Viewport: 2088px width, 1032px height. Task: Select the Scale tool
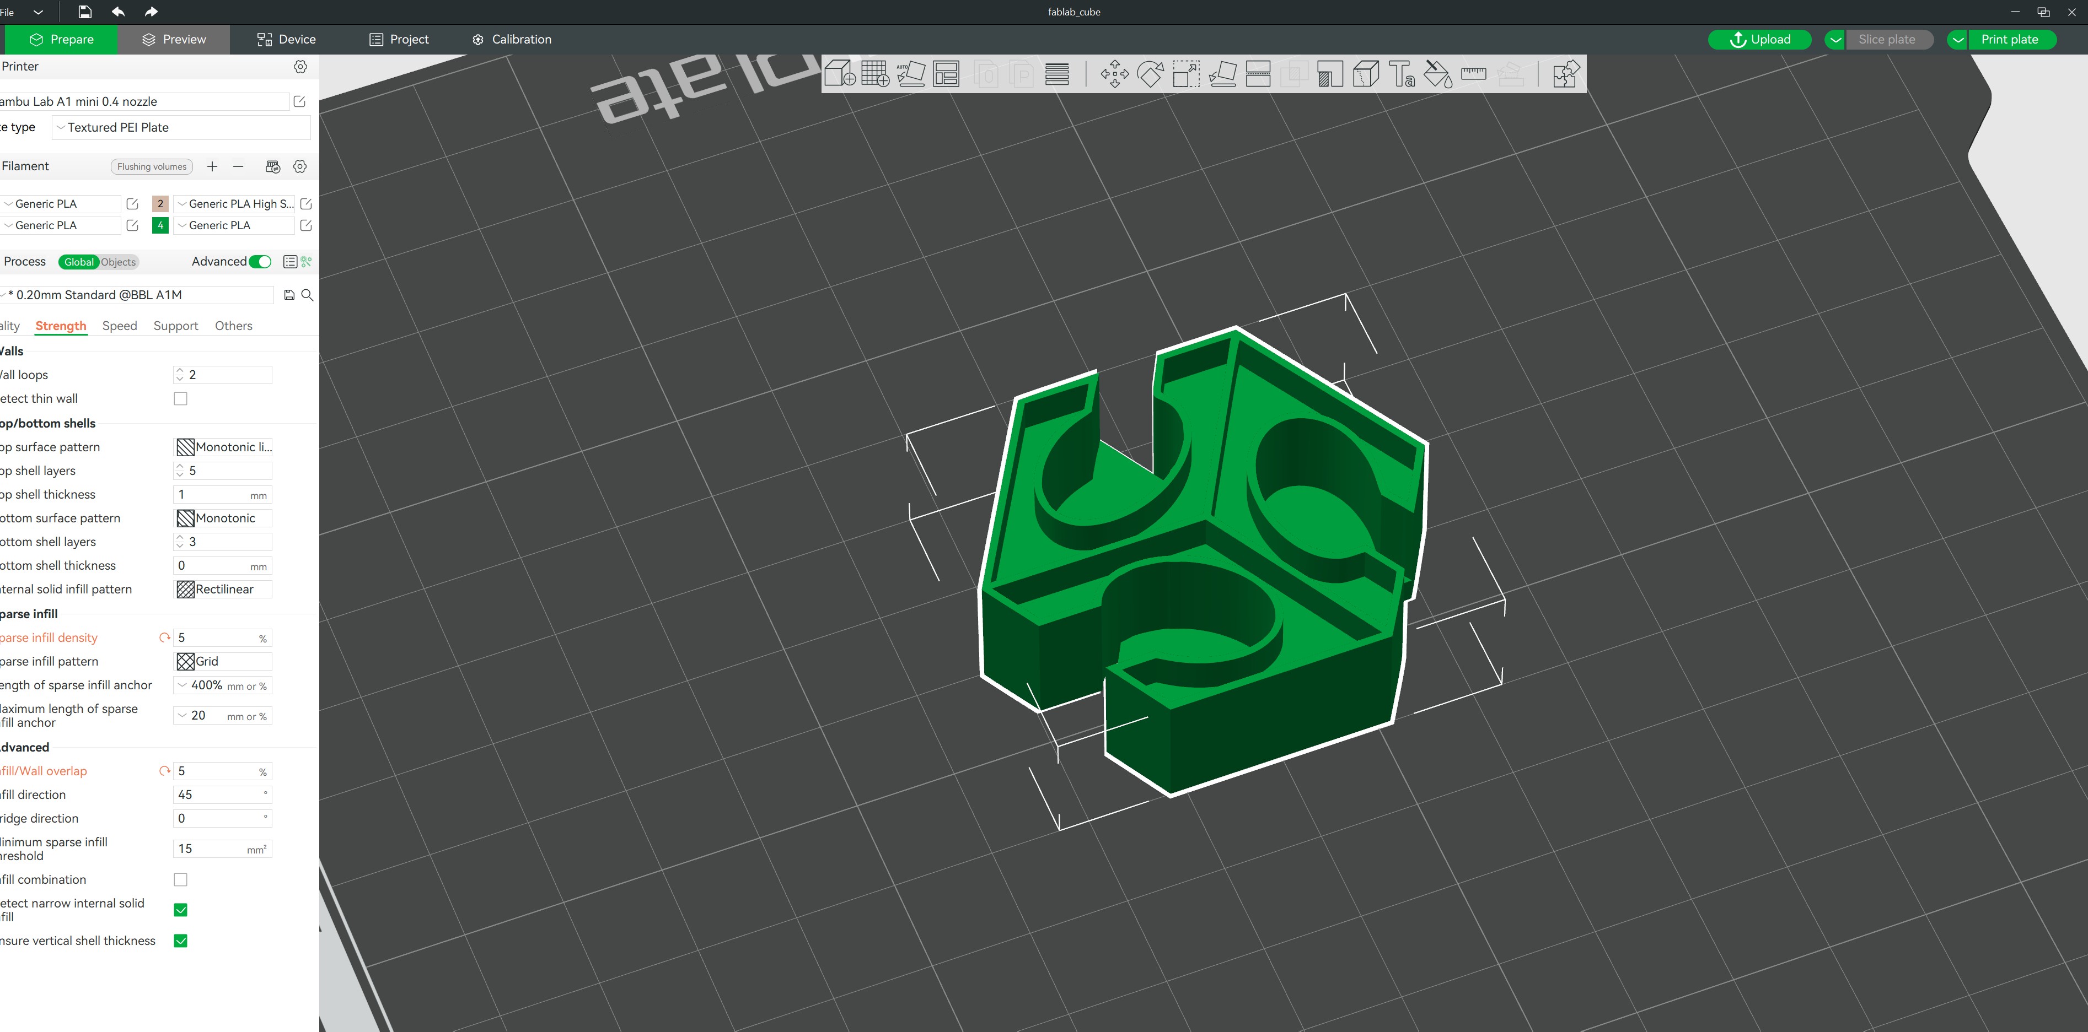coord(1187,74)
